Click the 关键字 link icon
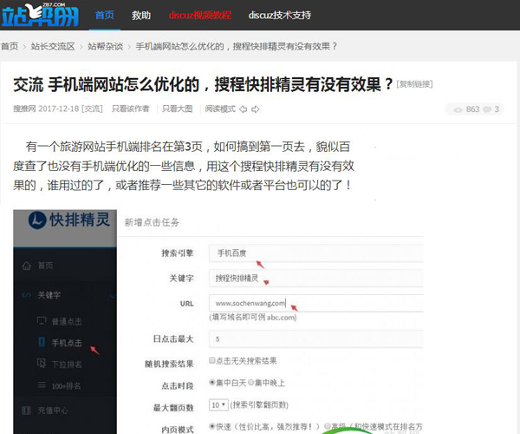The width and height of the screenshot is (520, 434). (25, 295)
